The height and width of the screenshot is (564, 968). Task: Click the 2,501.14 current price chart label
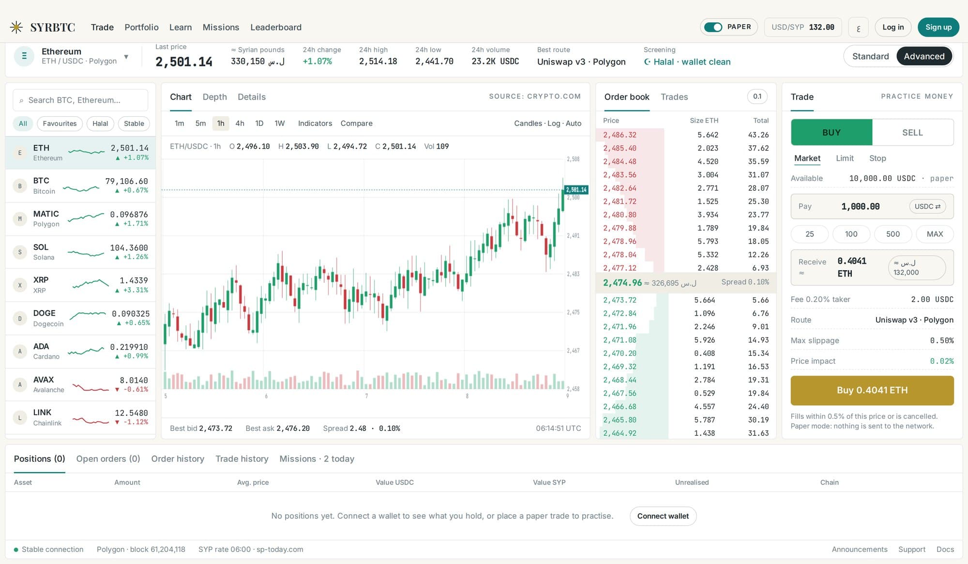pyautogui.click(x=576, y=190)
